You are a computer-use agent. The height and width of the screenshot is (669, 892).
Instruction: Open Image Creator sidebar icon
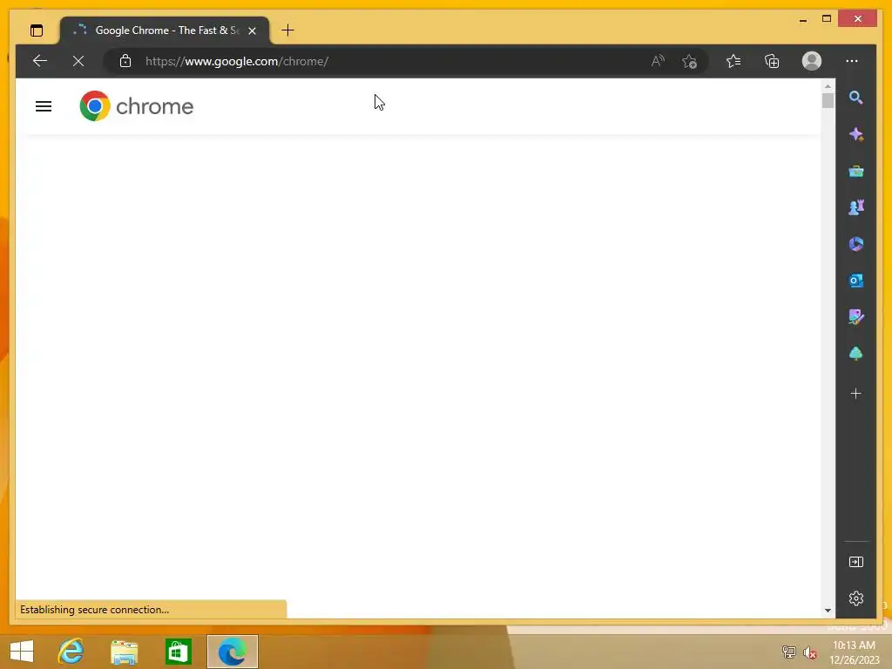[855, 317]
